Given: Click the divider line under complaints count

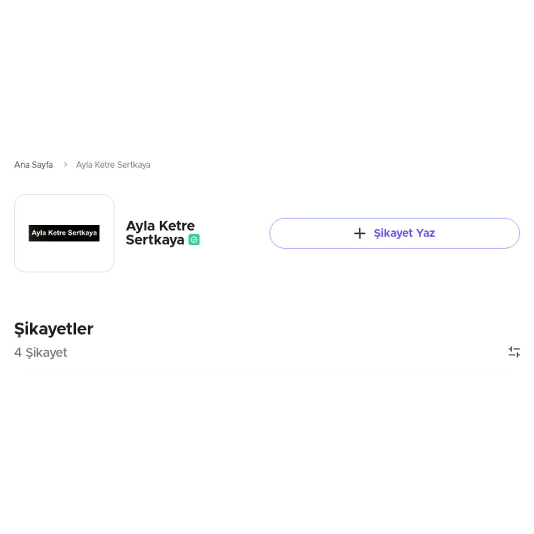Looking at the screenshot, I should click(267, 374).
